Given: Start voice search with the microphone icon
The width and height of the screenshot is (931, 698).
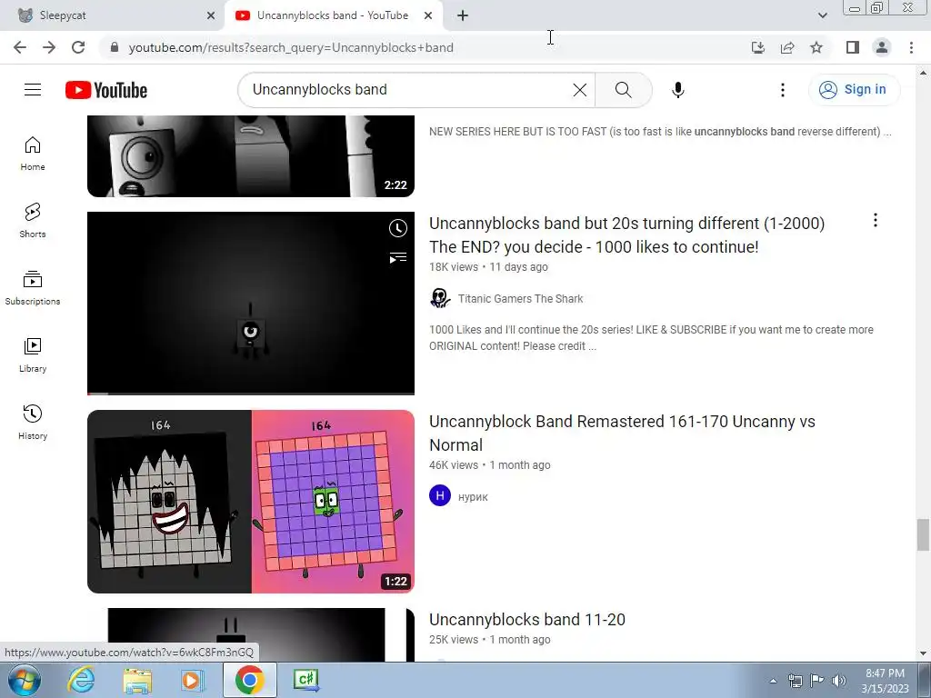Looking at the screenshot, I should click(677, 90).
